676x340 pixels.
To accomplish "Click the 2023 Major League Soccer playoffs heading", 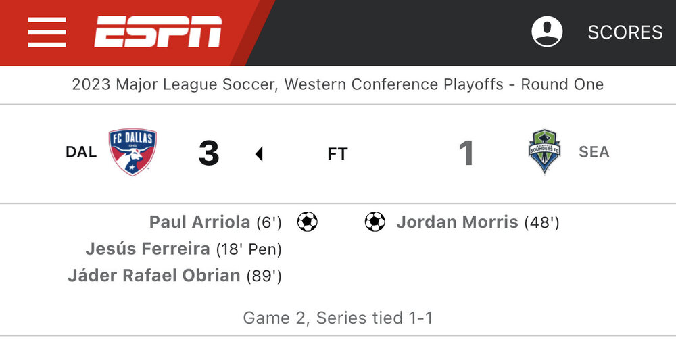I will click(337, 85).
